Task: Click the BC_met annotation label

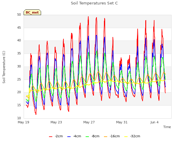Action: (32, 12)
